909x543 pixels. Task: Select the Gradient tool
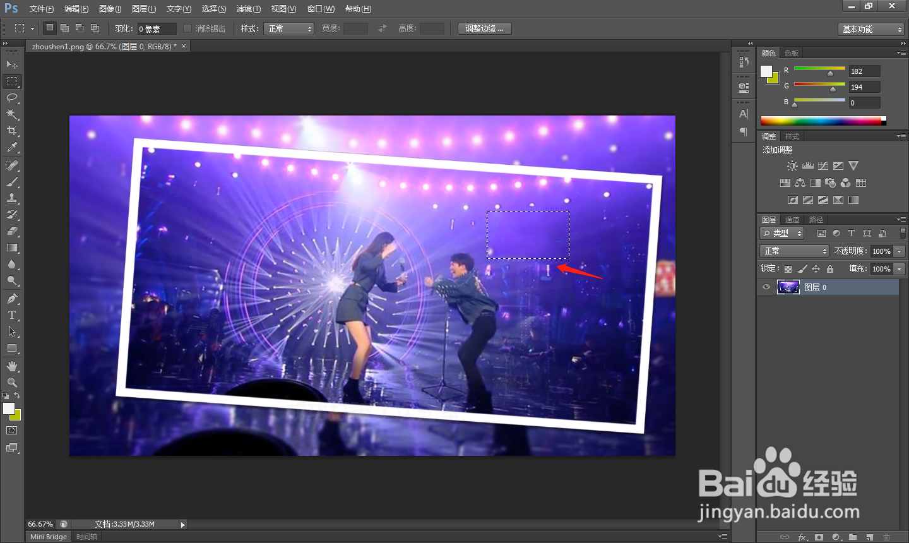pos(12,248)
